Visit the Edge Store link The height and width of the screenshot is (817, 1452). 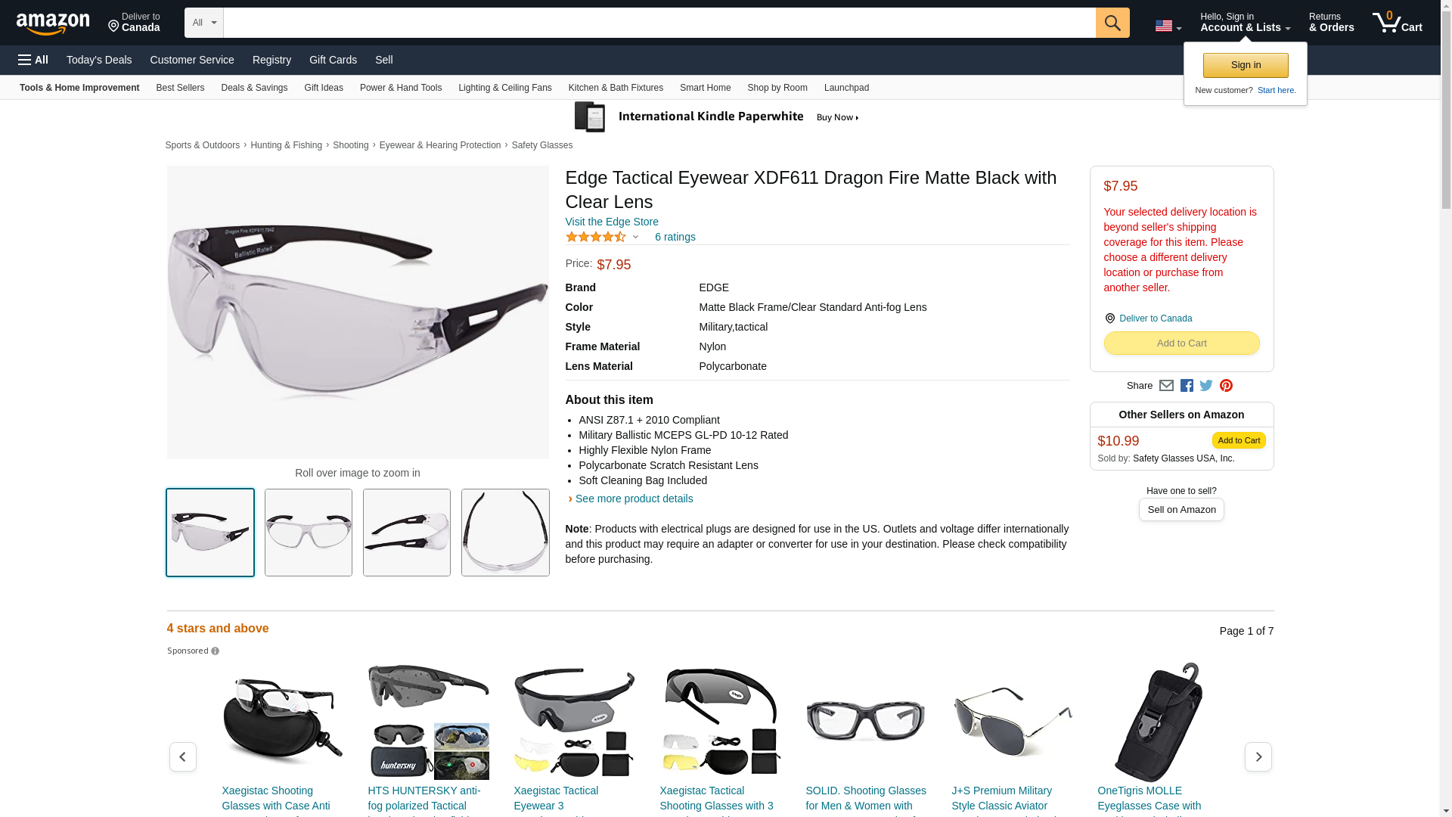[x=612, y=222]
